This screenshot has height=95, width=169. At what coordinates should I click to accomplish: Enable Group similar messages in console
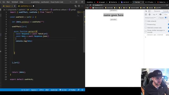click(146, 31)
